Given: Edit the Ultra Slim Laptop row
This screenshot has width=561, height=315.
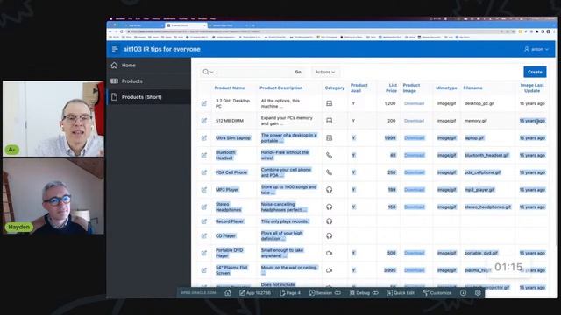Looking at the screenshot, I should tap(204, 138).
